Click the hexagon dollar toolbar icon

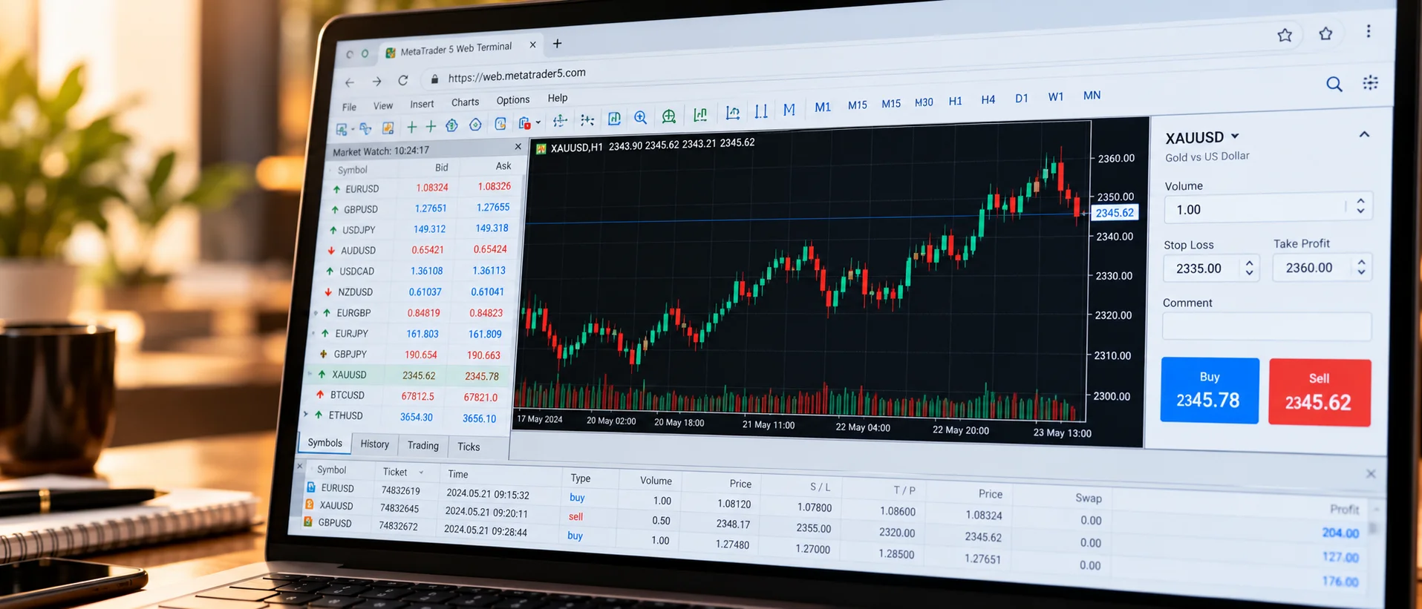(x=451, y=125)
